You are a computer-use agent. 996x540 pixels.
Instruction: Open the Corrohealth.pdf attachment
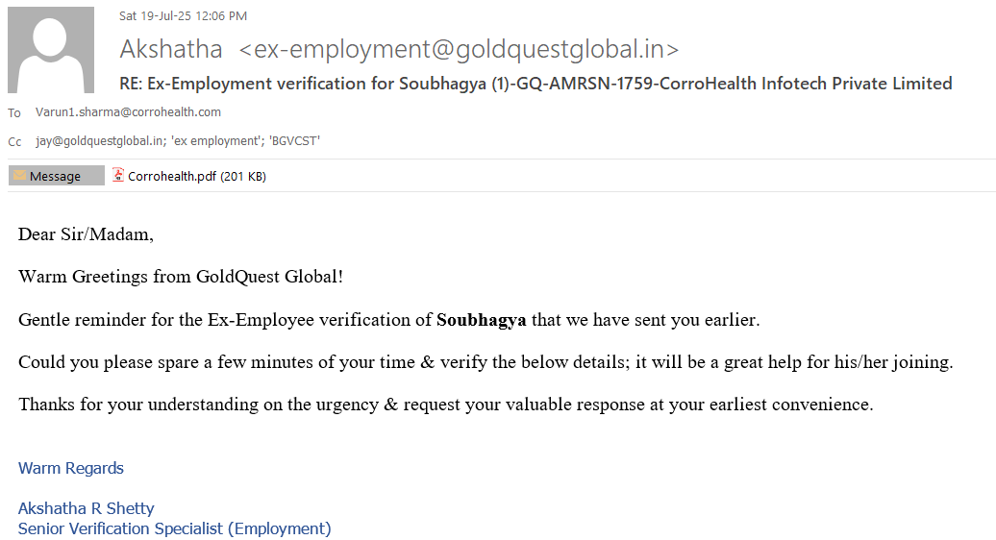(172, 176)
